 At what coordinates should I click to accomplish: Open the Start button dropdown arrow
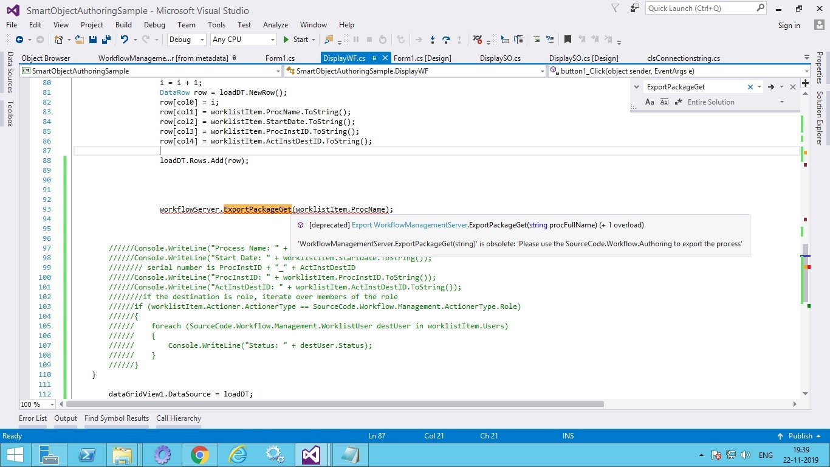tap(314, 40)
